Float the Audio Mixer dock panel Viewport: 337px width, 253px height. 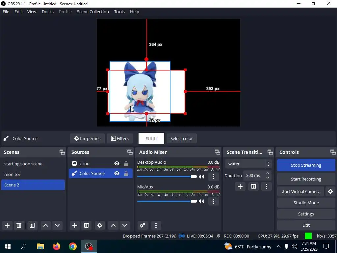click(x=217, y=152)
